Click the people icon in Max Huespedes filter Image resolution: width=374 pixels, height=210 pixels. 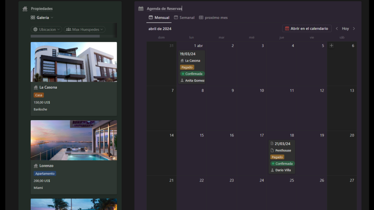pos(68,29)
